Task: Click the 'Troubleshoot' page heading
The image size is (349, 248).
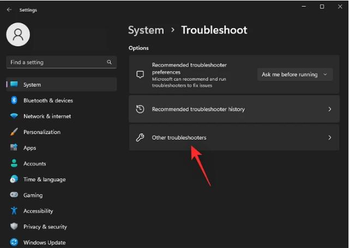Action: [214, 30]
